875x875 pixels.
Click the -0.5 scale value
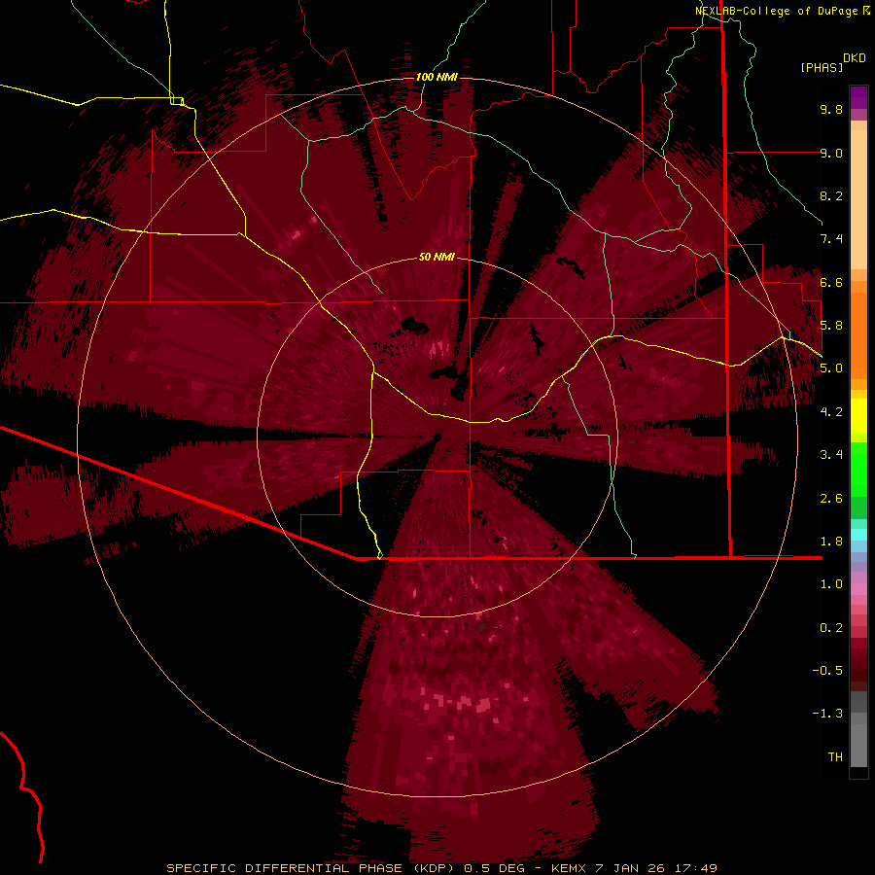click(x=827, y=671)
